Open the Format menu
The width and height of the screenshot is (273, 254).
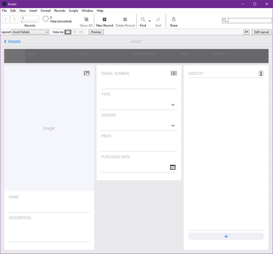(x=46, y=10)
